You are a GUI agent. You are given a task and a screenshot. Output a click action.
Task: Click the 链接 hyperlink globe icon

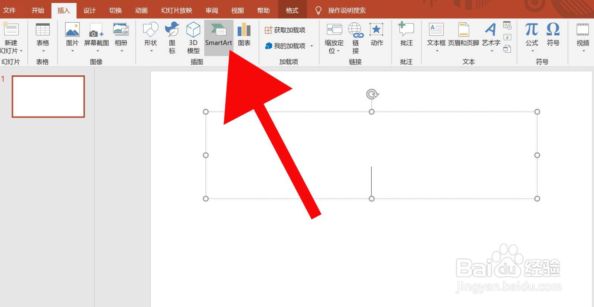tap(356, 29)
